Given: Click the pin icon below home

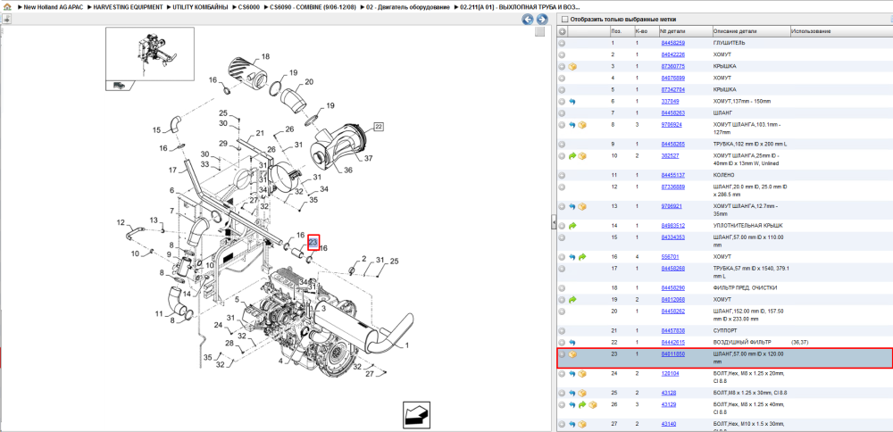Looking at the screenshot, I should [x=7, y=19].
